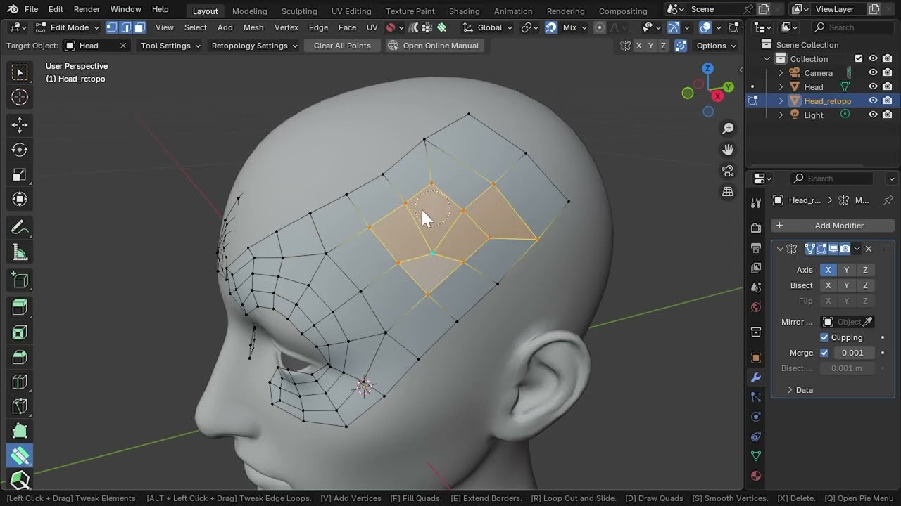901x506 pixels.
Task: Select the Measure tool
Action: tap(20, 252)
